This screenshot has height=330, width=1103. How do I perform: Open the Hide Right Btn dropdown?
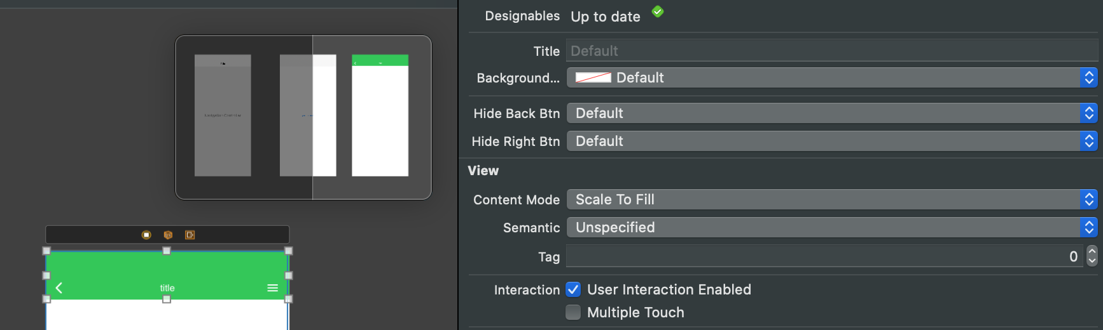[x=832, y=141]
